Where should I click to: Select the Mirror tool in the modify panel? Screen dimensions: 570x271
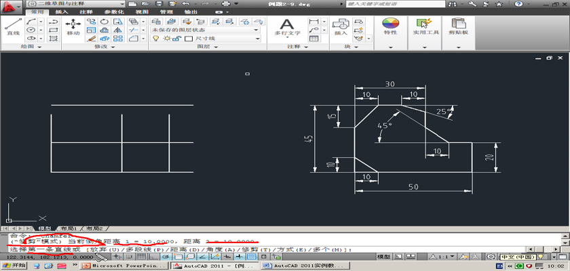click(117, 30)
